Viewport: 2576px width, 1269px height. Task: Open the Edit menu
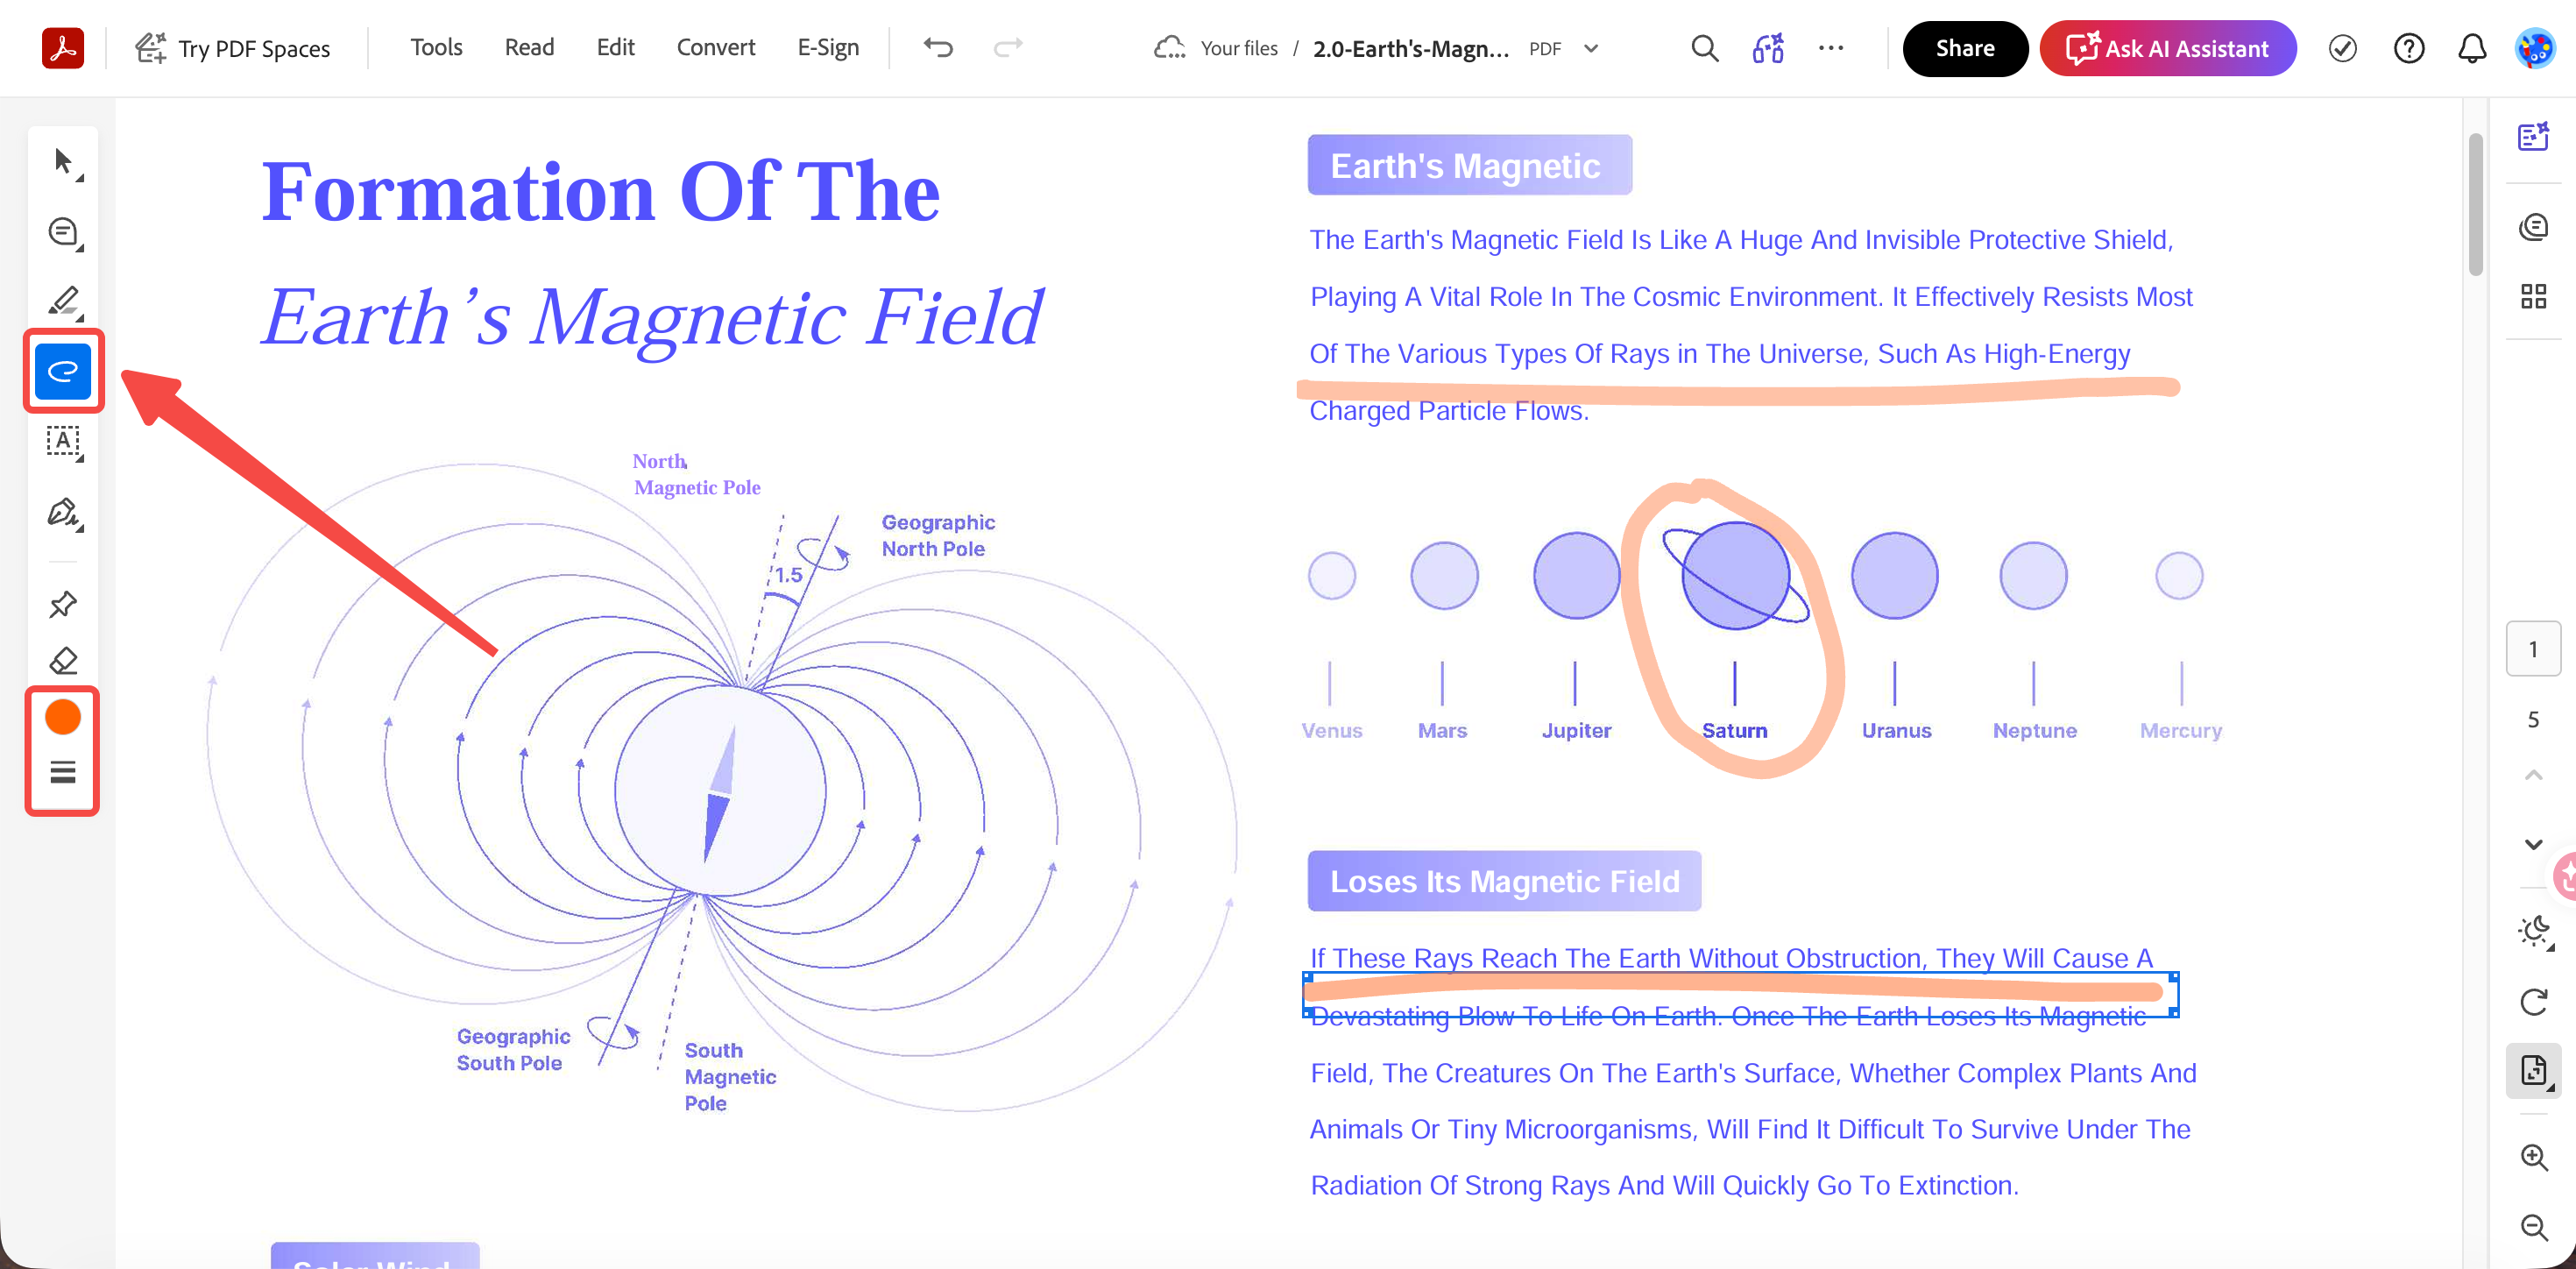[x=615, y=47]
